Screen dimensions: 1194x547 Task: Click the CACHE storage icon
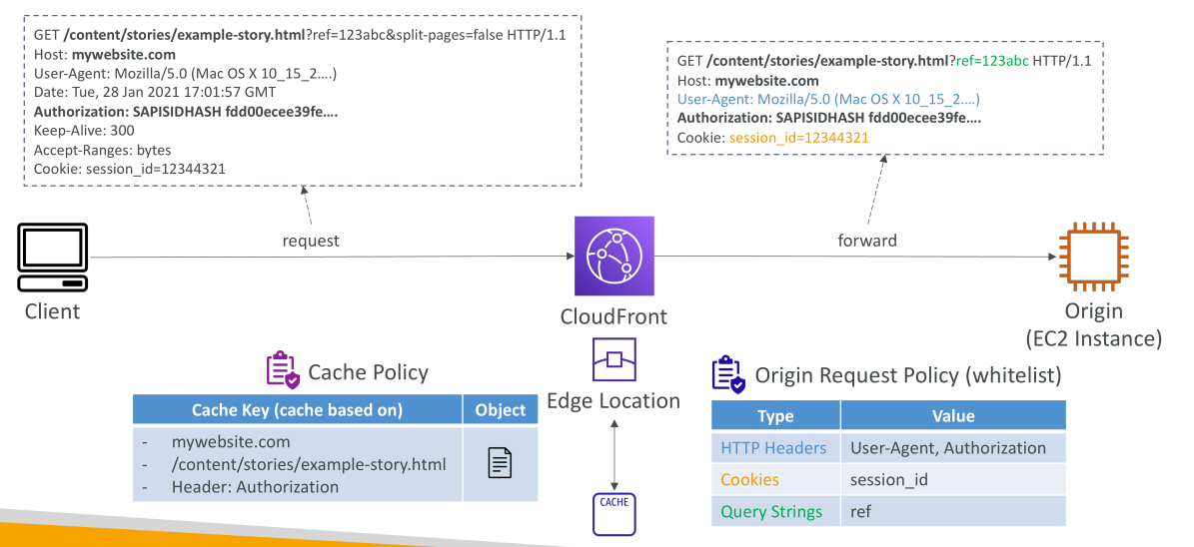tap(613, 516)
